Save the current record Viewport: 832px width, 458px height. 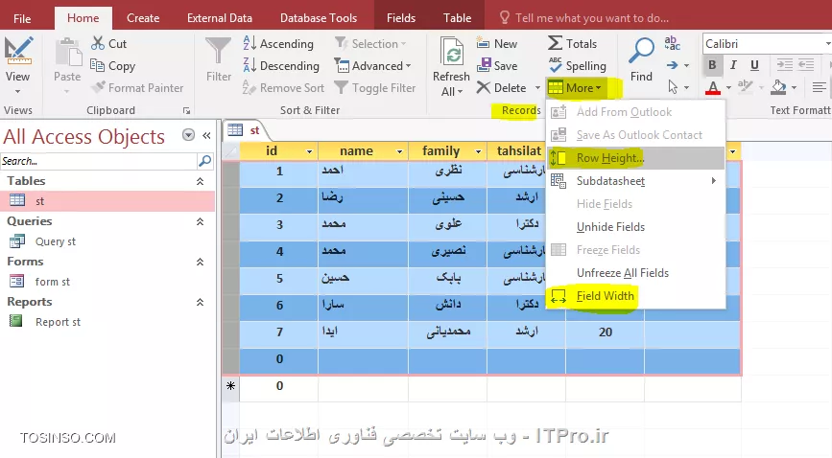pos(497,66)
